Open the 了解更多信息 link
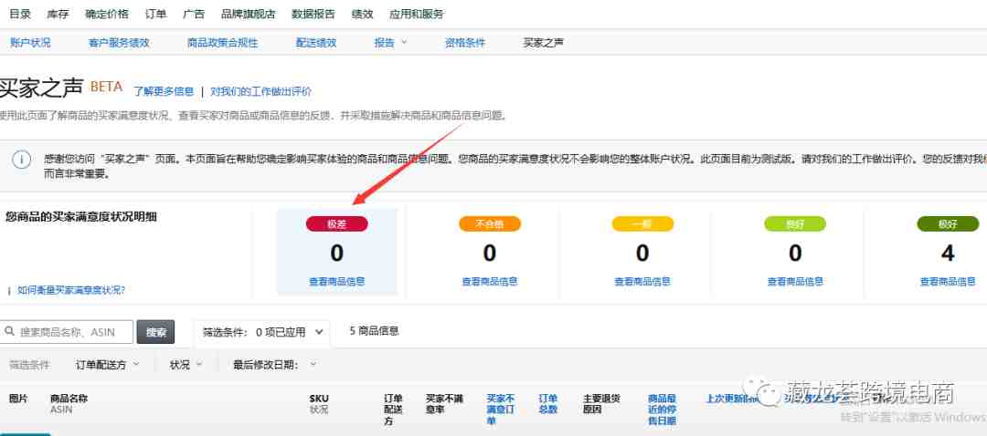Screen dimensions: 987x436 [164, 91]
